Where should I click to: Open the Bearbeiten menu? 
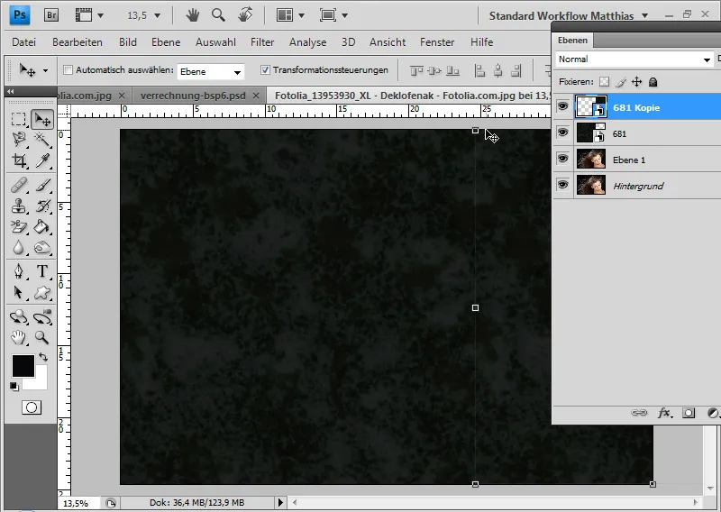pyautogui.click(x=78, y=42)
